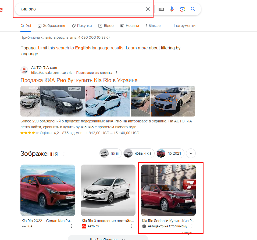Click 'Kia Rio Sedan ▷ Купить Киа Р...' caption
The height and width of the screenshot is (240, 257).
(168, 221)
